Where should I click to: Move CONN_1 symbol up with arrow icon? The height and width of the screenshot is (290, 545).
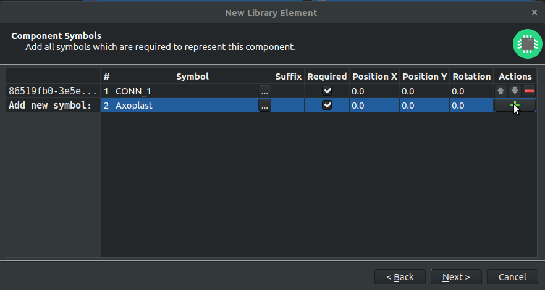501,91
